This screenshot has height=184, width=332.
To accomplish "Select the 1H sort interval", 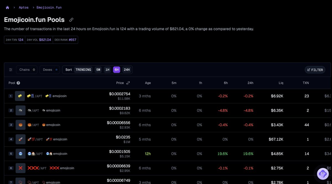I will [x=107, y=70].
